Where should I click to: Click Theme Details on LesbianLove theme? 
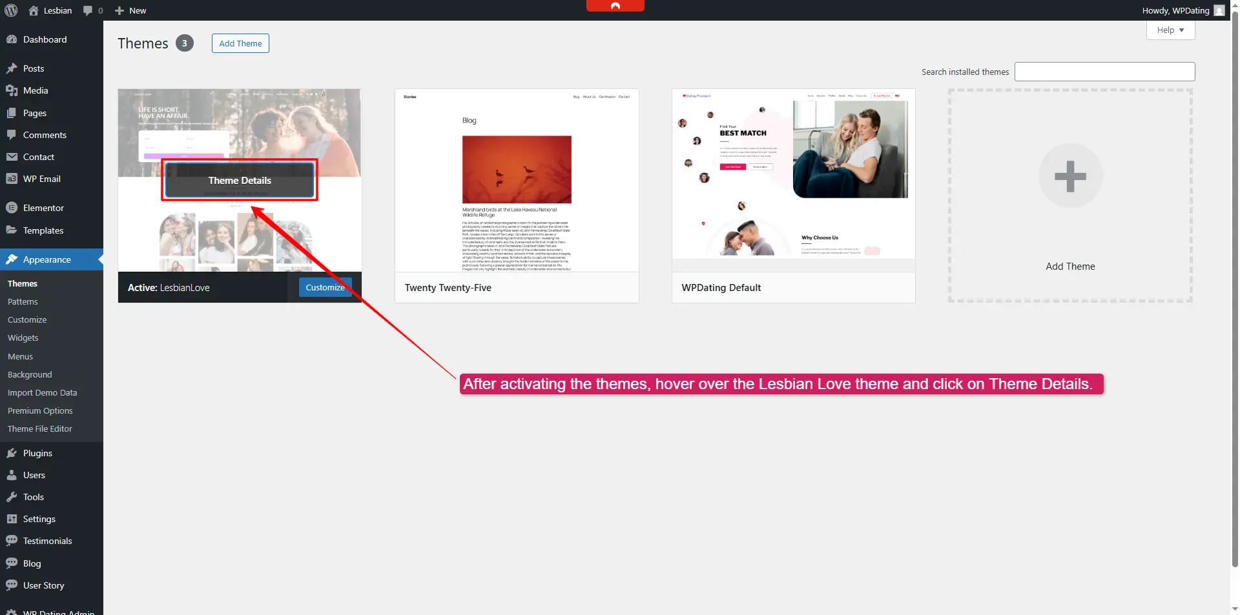[x=240, y=181]
